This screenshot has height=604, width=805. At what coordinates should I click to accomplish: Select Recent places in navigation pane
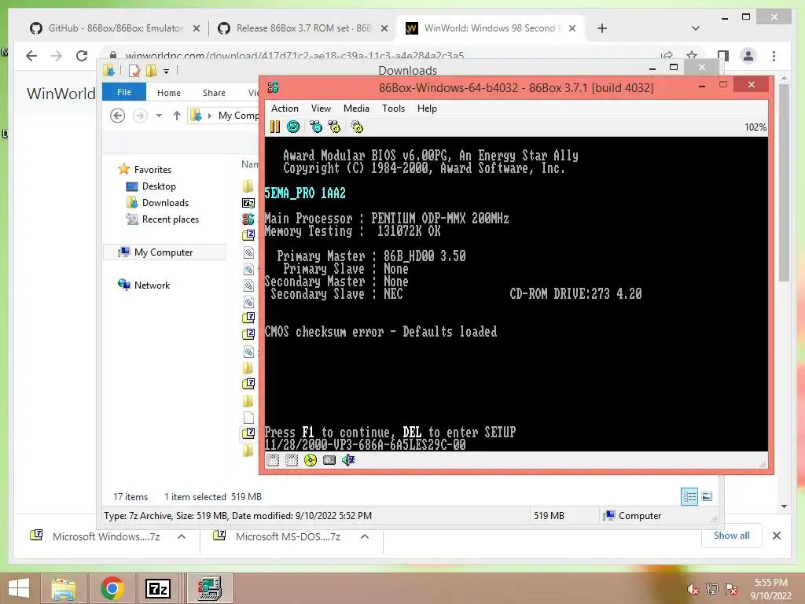coord(171,219)
